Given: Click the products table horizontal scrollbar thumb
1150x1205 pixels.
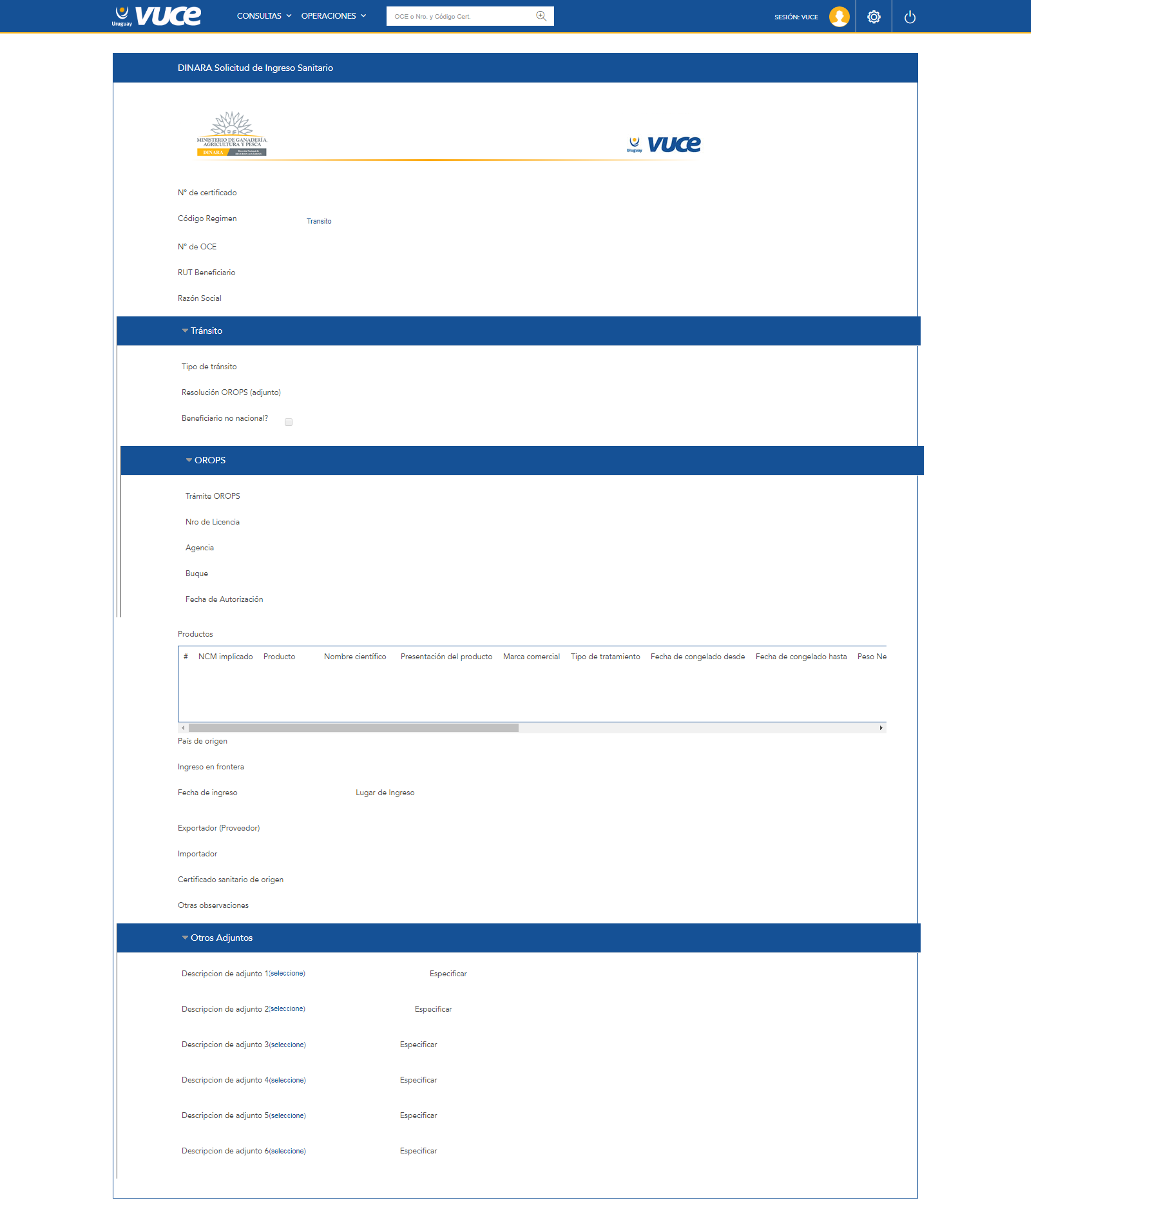Looking at the screenshot, I should pyautogui.click(x=353, y=728).
